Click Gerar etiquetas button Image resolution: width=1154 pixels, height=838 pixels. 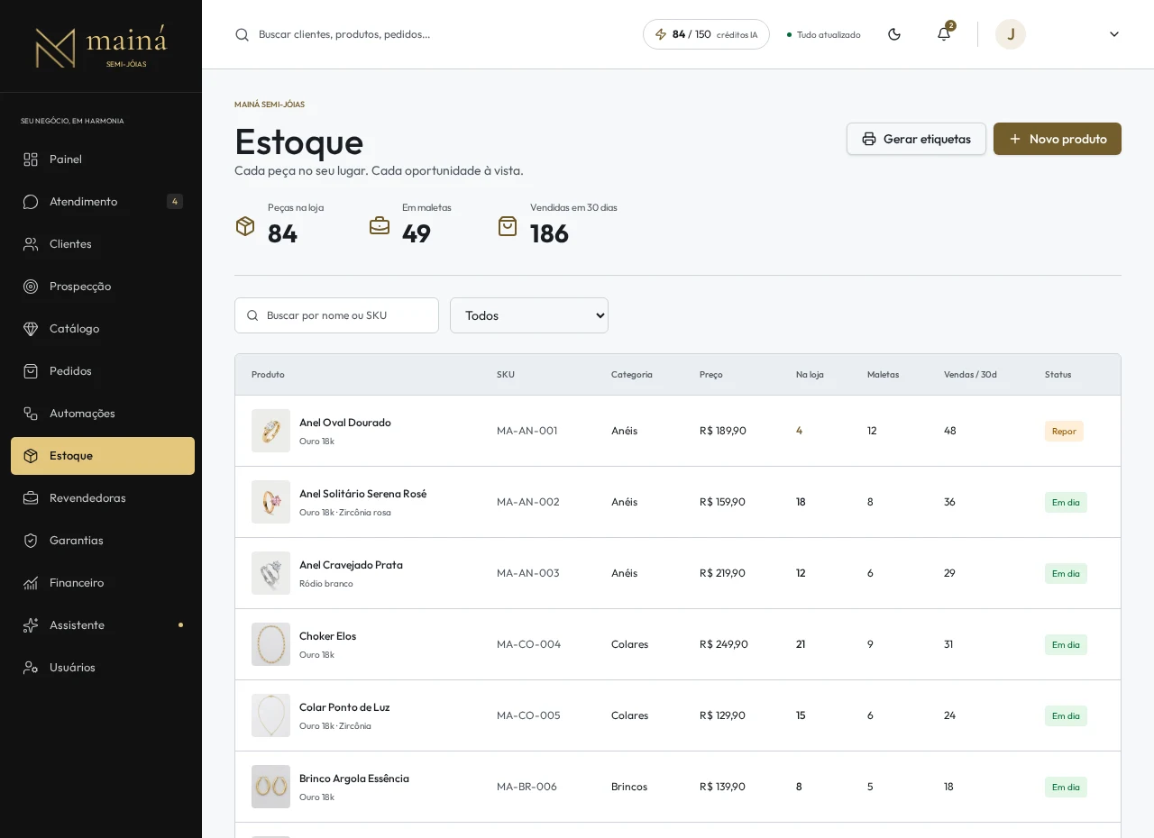[916, 139]
